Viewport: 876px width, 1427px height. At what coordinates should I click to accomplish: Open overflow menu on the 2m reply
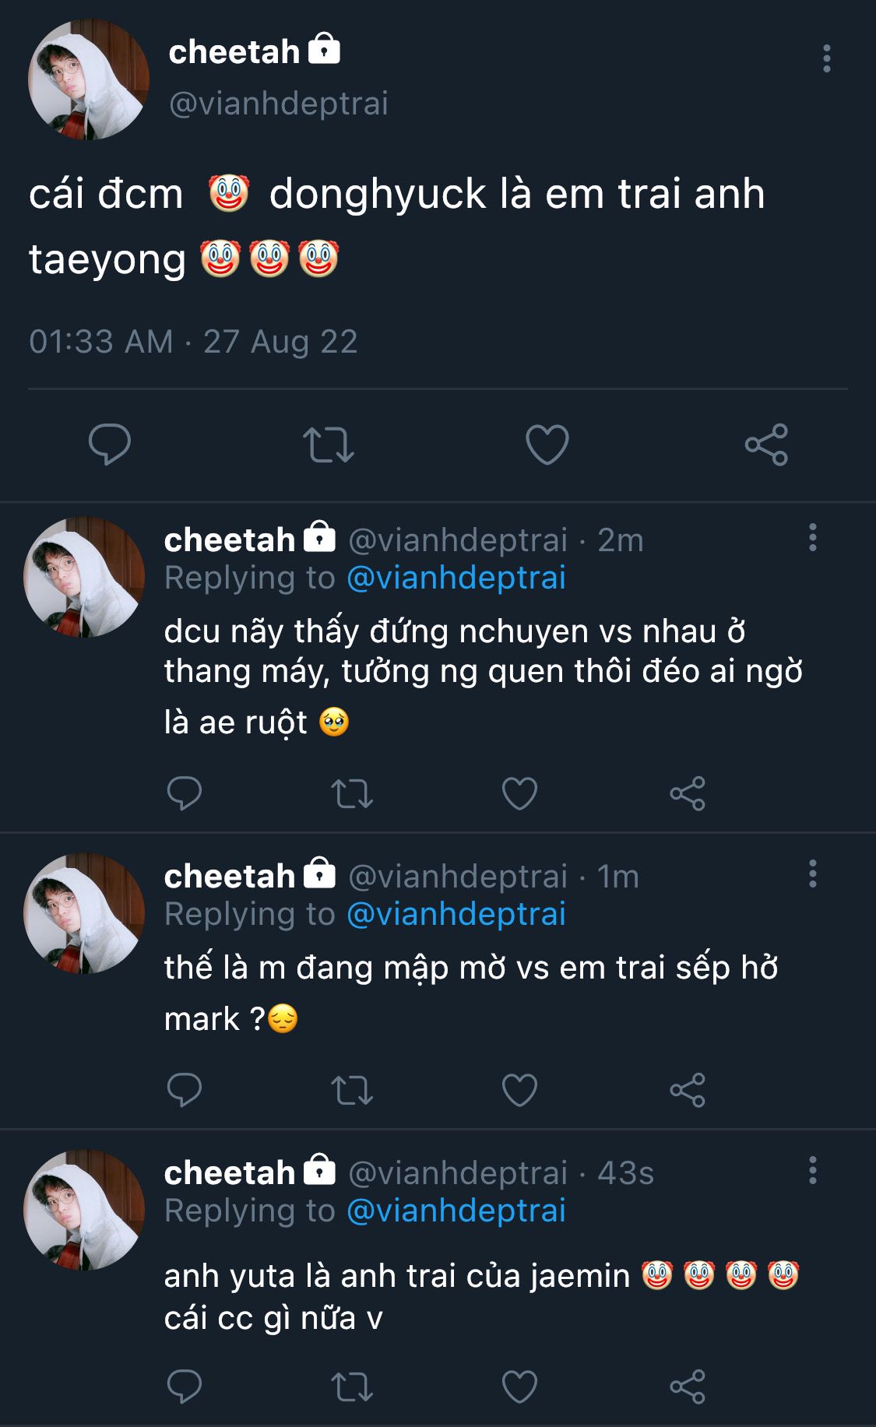coord(812,538)
